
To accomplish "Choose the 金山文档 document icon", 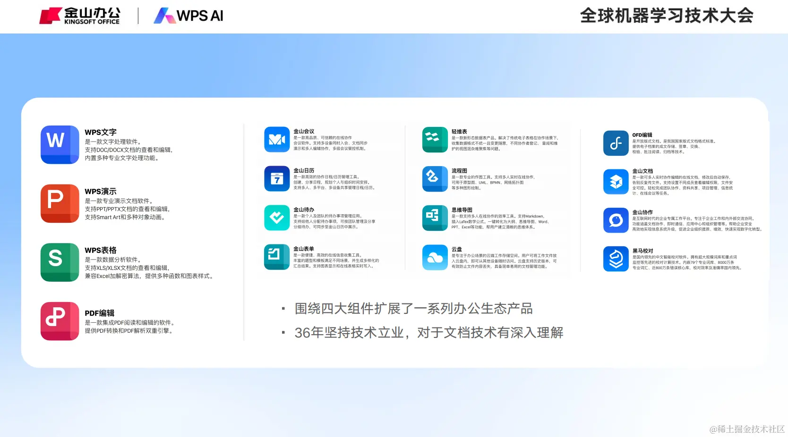I will click(616, 182).
